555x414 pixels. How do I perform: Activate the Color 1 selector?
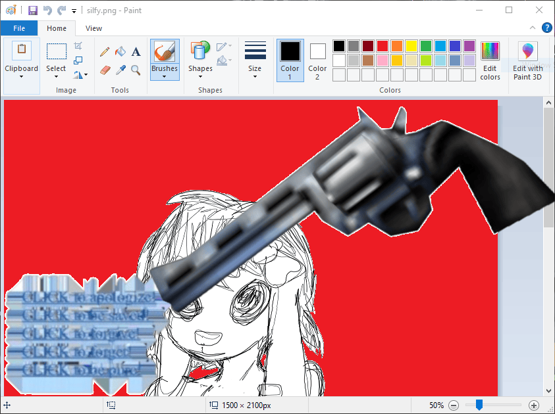pyautogui.click(x=290, y=60)
